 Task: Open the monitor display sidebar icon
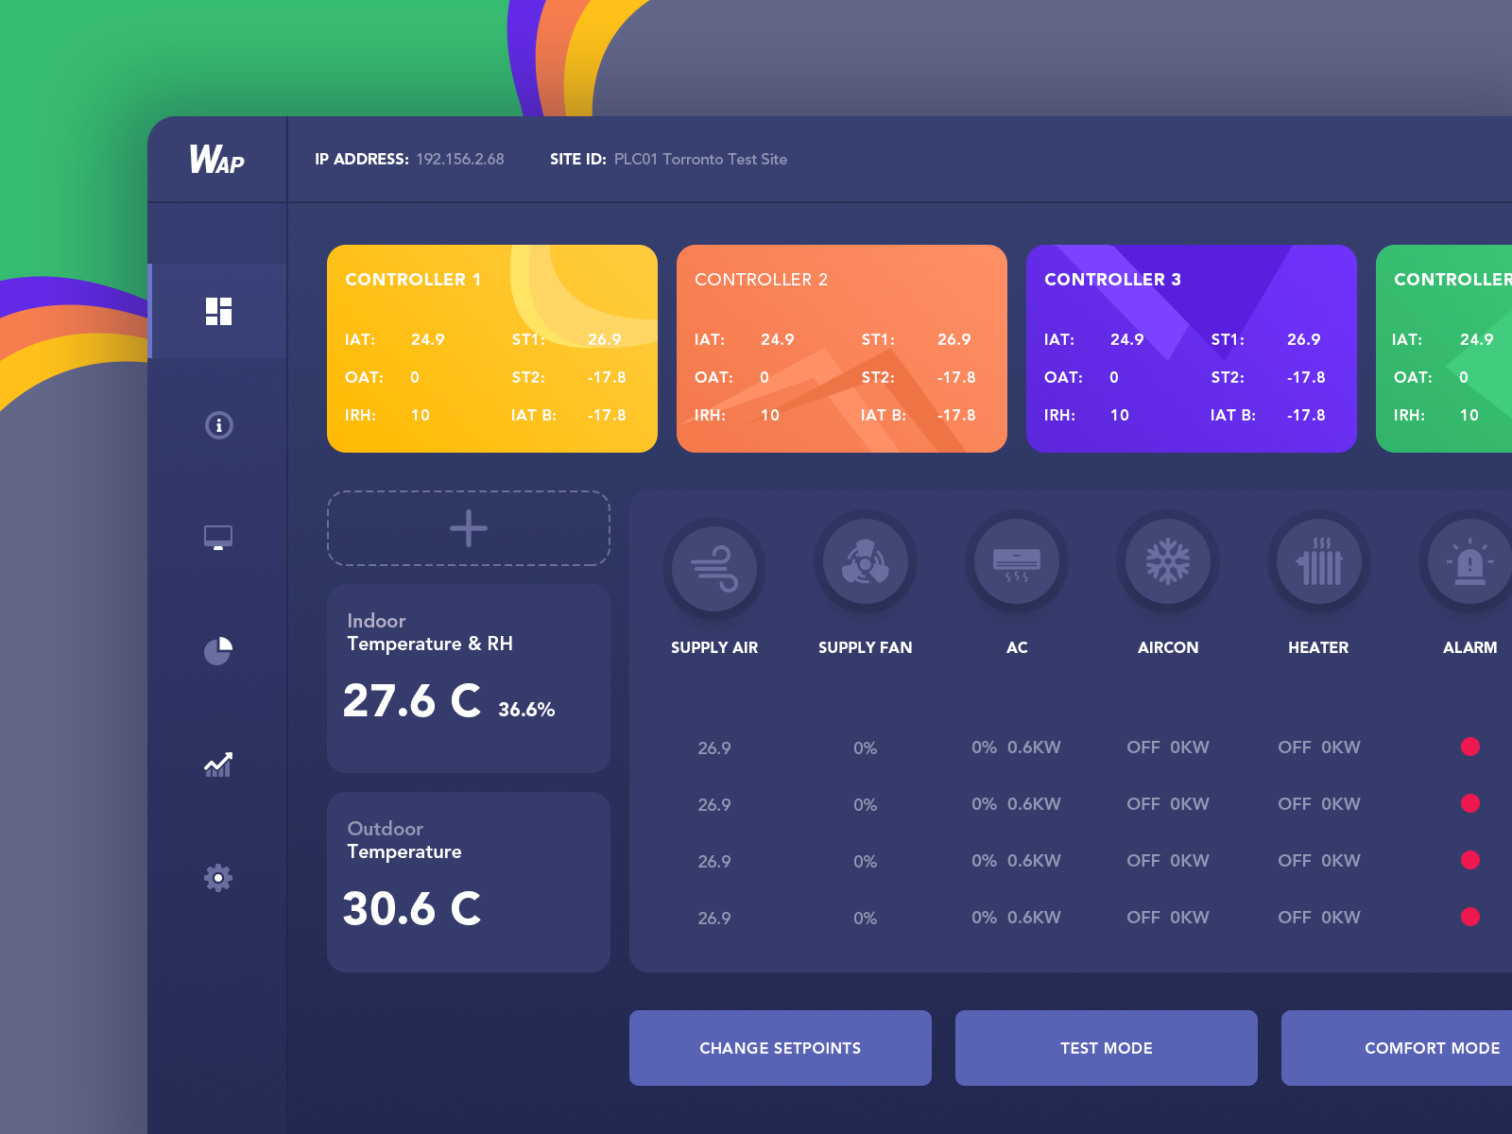pos(218,538)
